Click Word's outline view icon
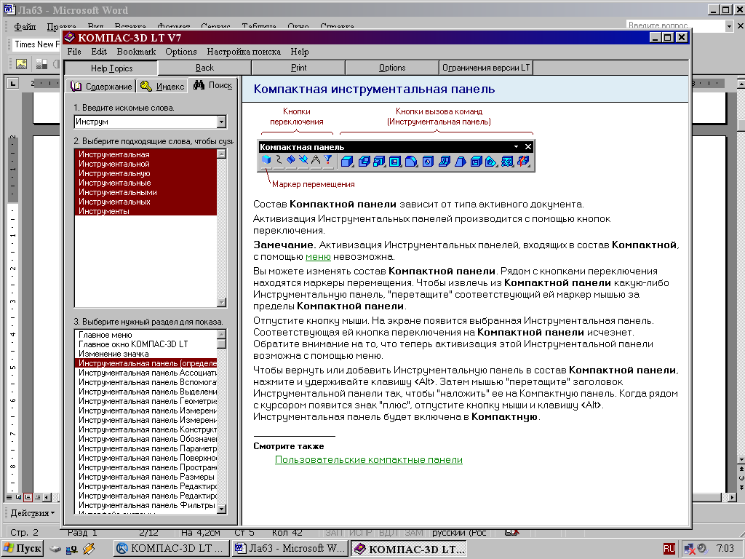The image size is (745, 559). [x=37, y=497]
